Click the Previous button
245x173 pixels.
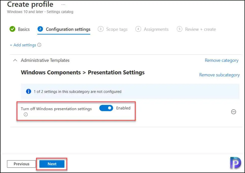coord(21,164)
